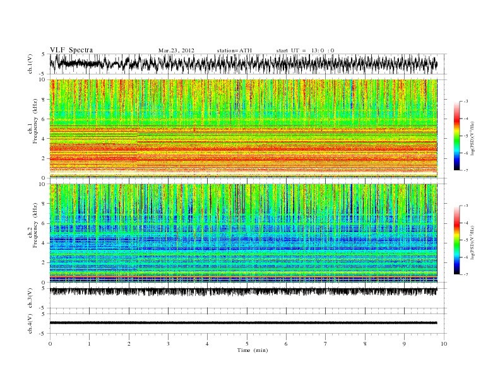
Task: Click time axis tick label '9'
Action: point(404,344)
